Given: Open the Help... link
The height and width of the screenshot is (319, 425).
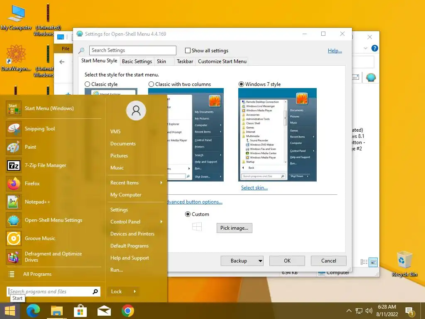Looking at the screenshot, I should 335,51.
